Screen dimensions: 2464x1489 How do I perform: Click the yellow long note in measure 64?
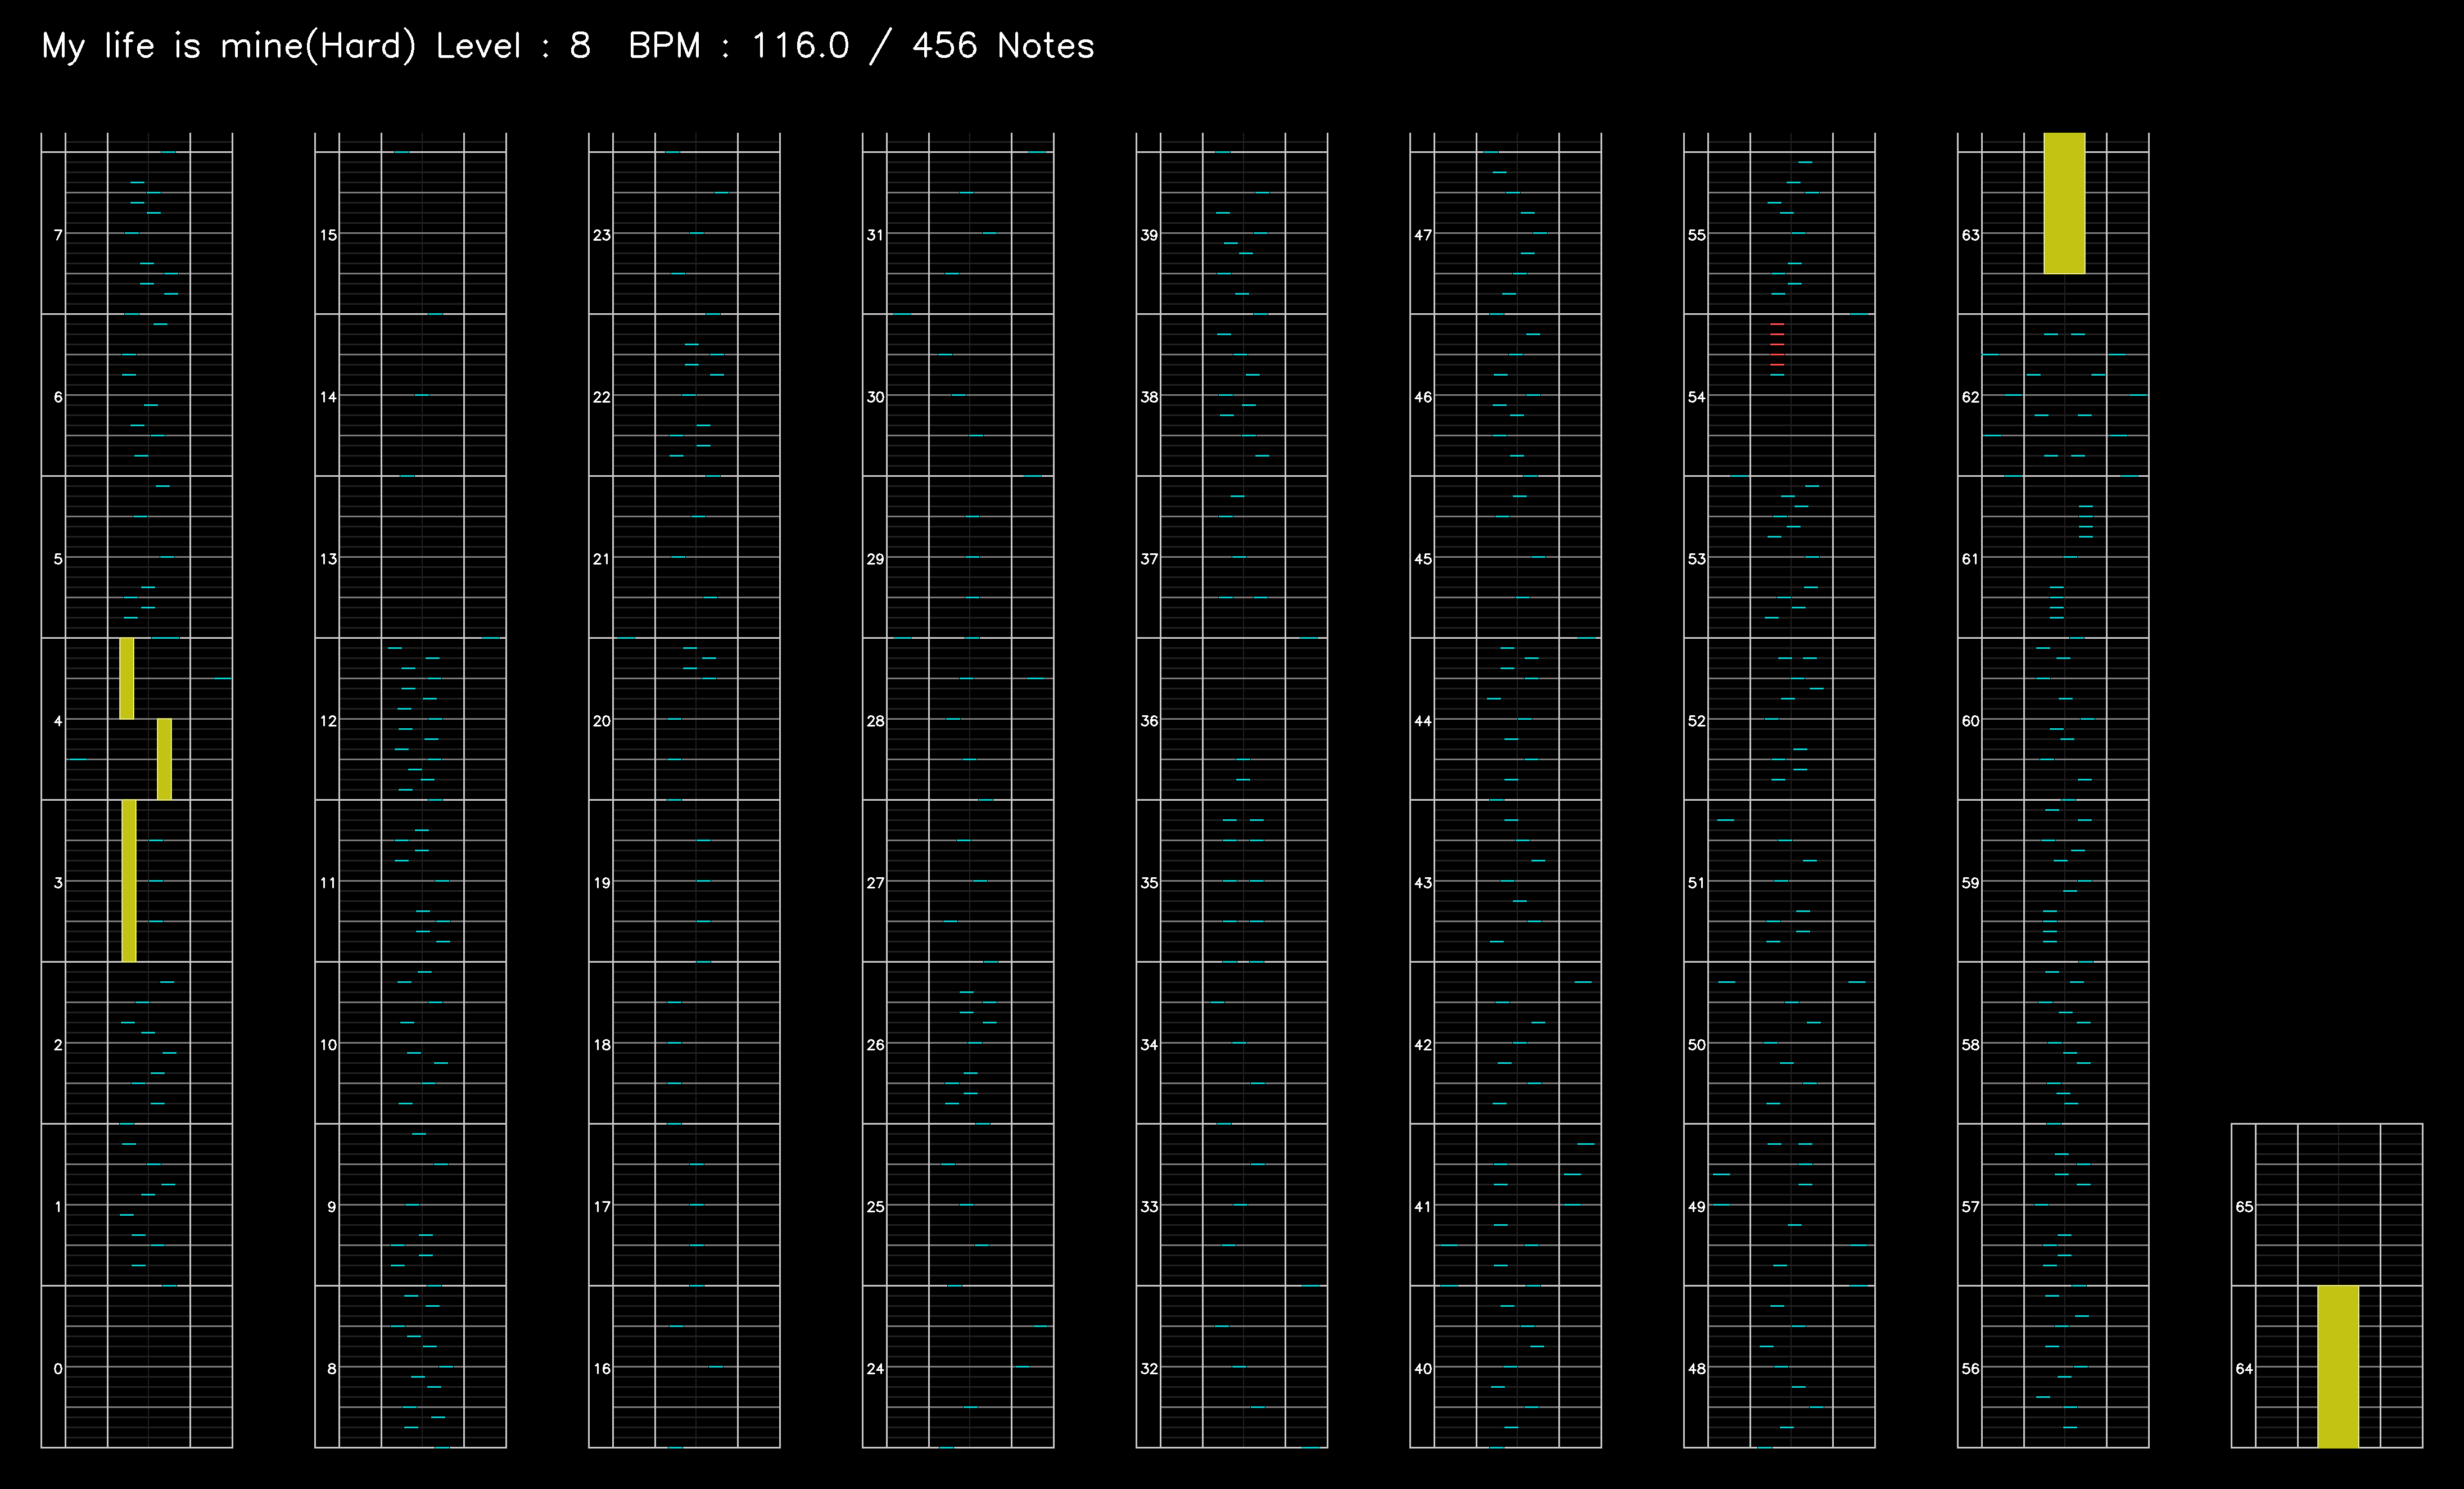[x=2338, y=1366]
